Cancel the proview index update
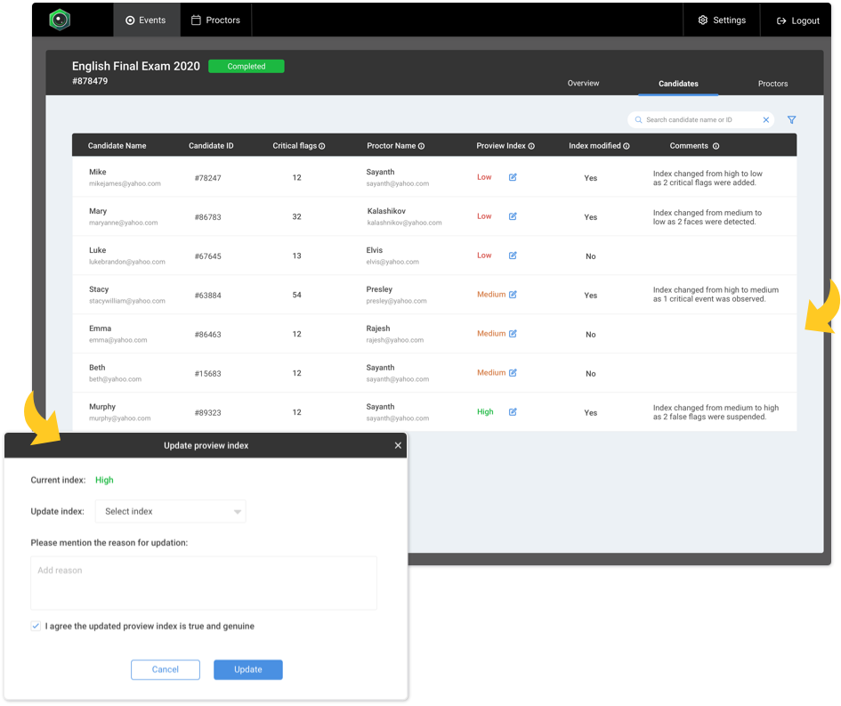 click(166, 669)
